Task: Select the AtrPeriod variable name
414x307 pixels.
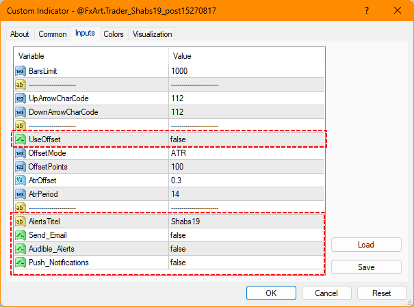Action: click(x=43, y=194)
